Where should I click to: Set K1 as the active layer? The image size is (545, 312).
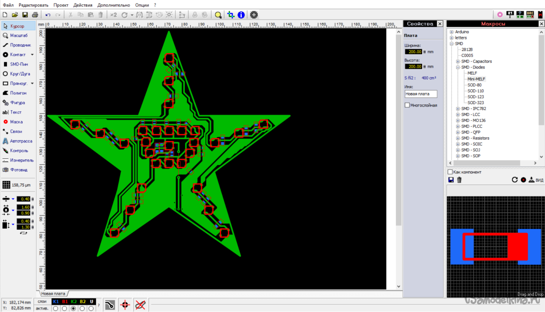coord(55,308)
